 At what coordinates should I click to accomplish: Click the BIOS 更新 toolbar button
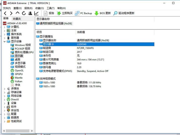pos(103,13)
